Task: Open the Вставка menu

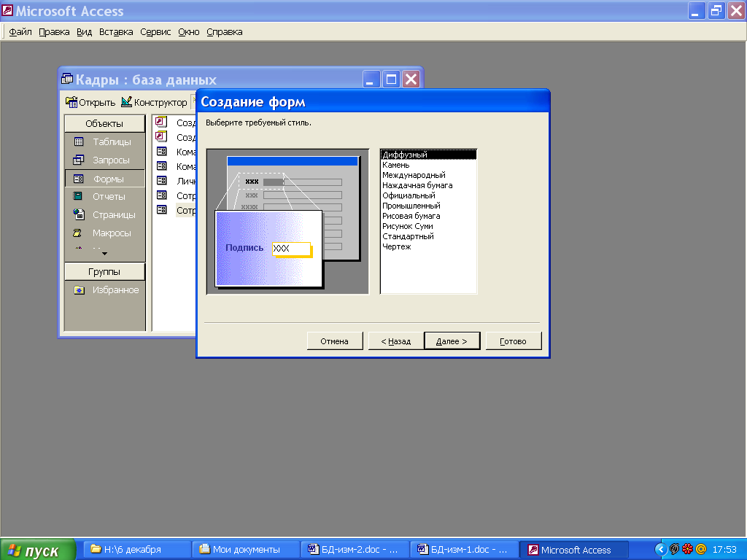Action: click(116, 32)
